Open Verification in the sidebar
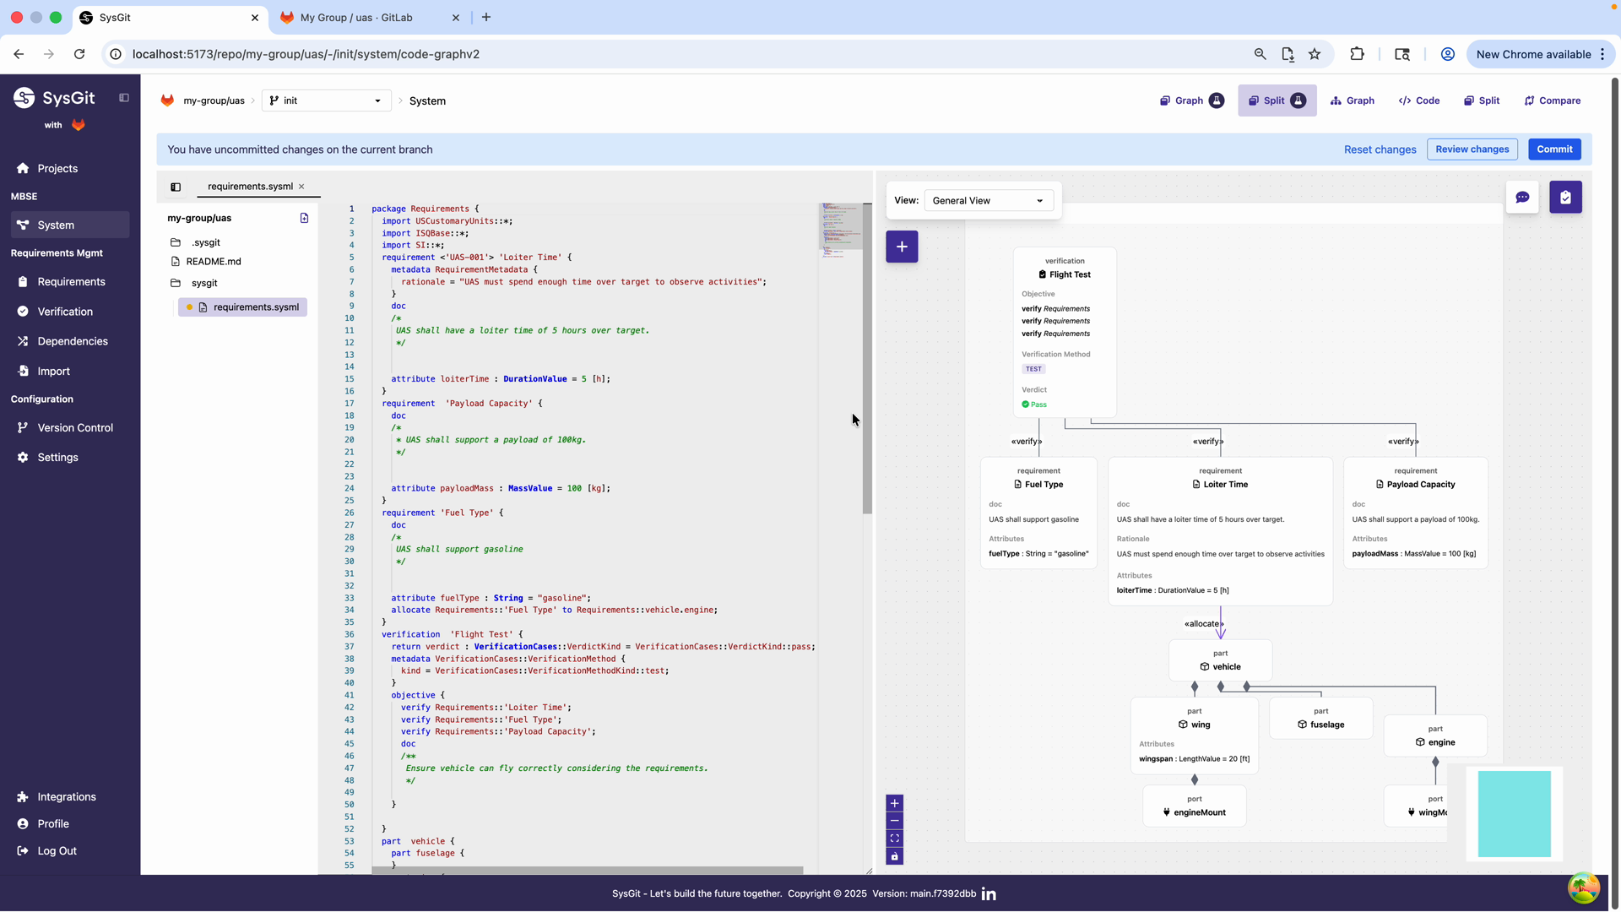The image size is (1621, 912). 65,312
